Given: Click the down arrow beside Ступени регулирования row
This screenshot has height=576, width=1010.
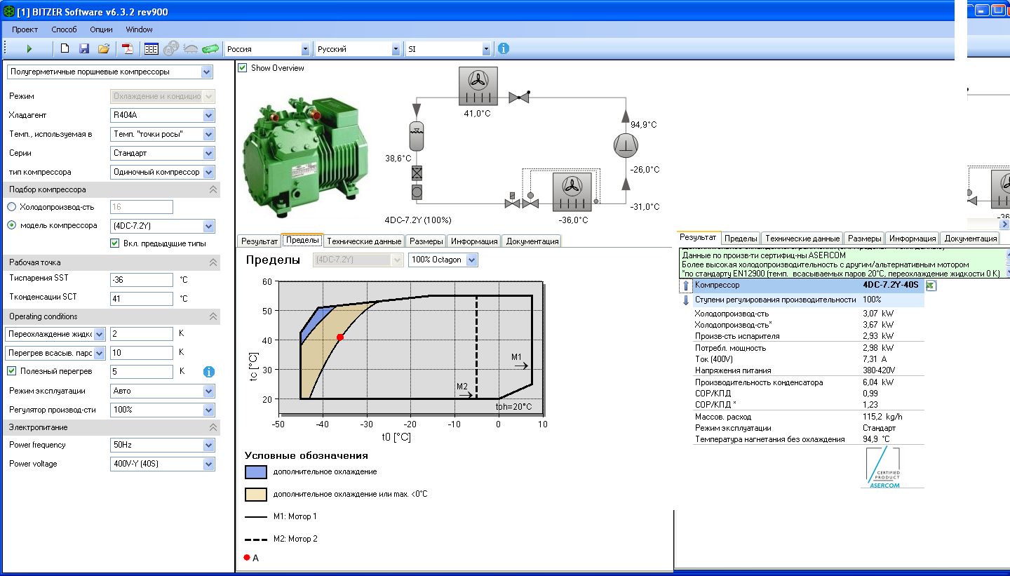Looking at the screenshot, I should pos(686,300).
